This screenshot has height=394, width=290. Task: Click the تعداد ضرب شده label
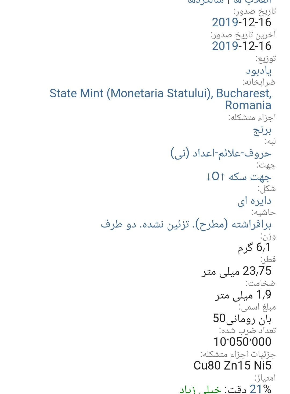pyautogui.click(x=247, y=331)
